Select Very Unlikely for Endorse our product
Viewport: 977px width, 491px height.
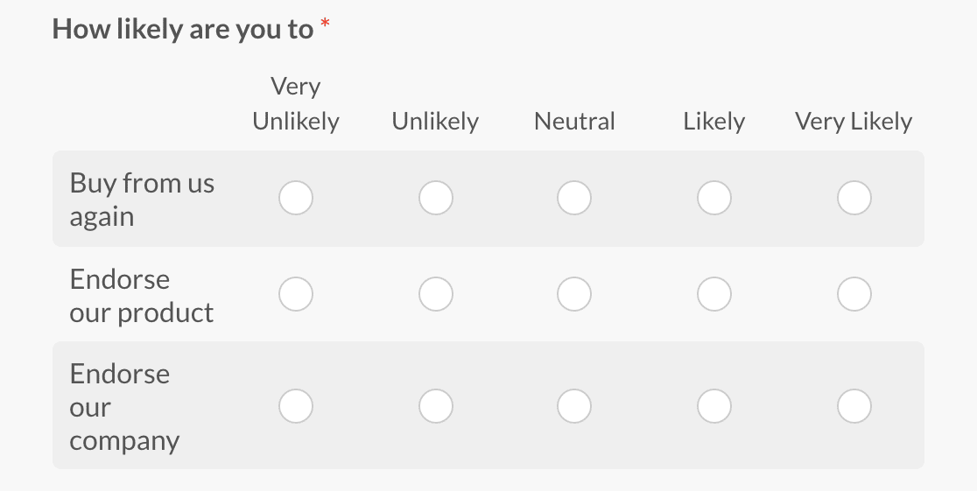click(x=296, y=295)
